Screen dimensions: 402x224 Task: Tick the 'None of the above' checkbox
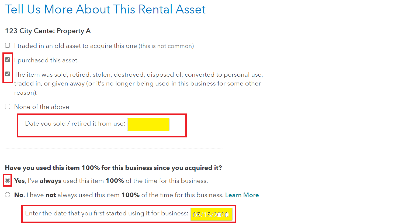click(8, 106)
